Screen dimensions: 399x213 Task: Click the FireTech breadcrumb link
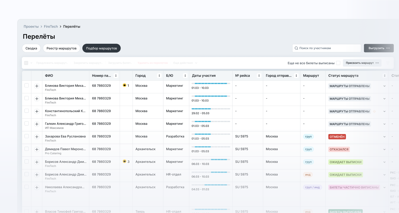51,26
